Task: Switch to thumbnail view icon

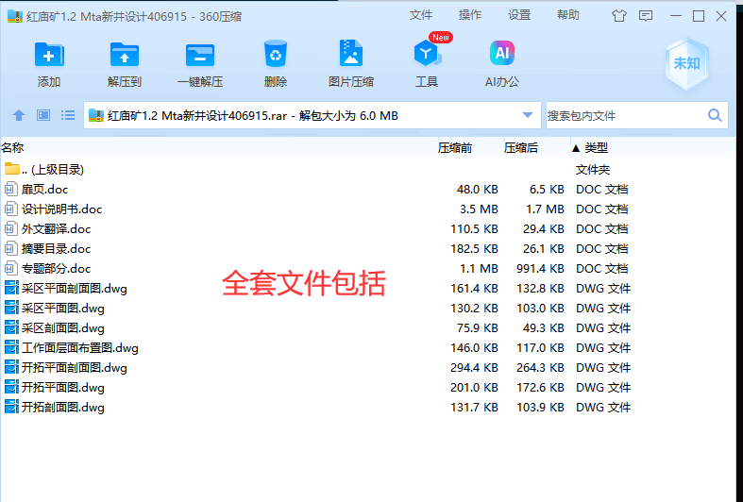Action: (x=43, y=115)
